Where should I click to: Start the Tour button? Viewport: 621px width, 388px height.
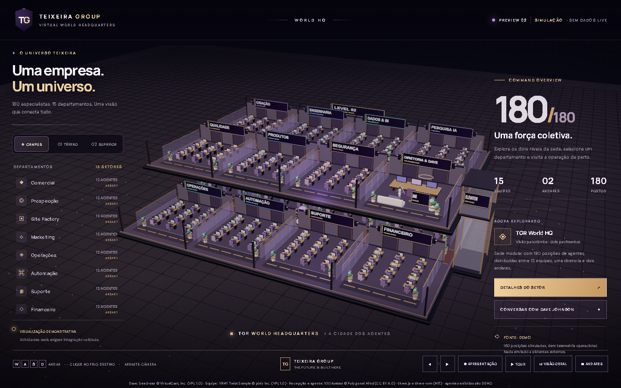pos(518,364)
